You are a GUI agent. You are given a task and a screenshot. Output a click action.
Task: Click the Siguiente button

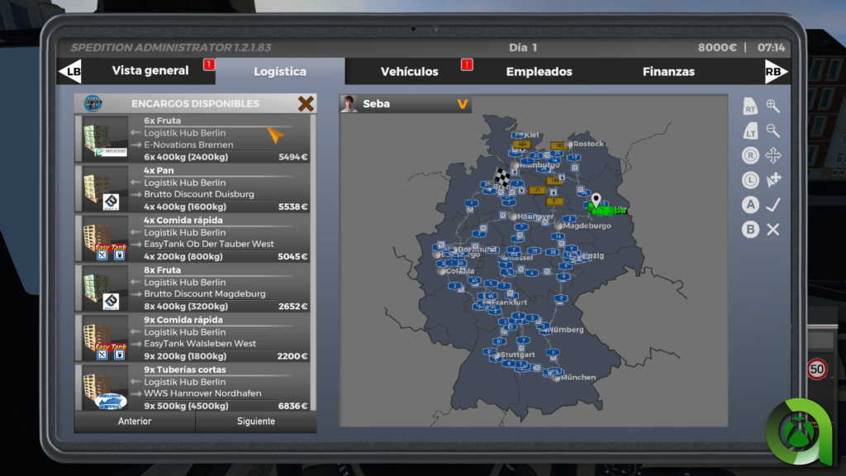[256, 421]
